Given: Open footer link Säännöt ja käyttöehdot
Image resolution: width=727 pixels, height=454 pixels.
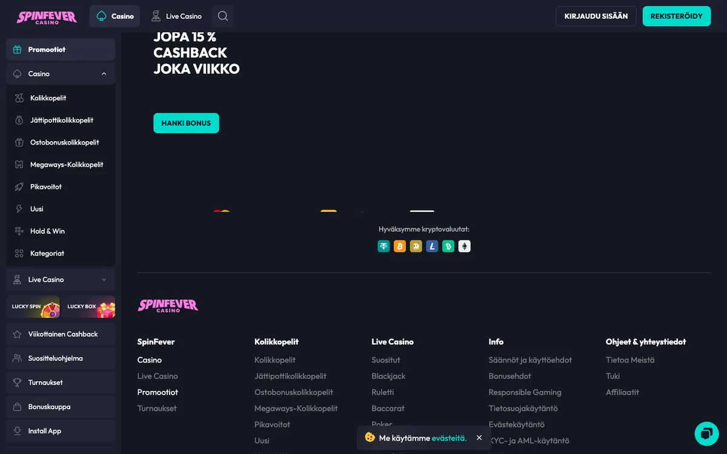Looking at the screenshot, I should pos(530,360).
